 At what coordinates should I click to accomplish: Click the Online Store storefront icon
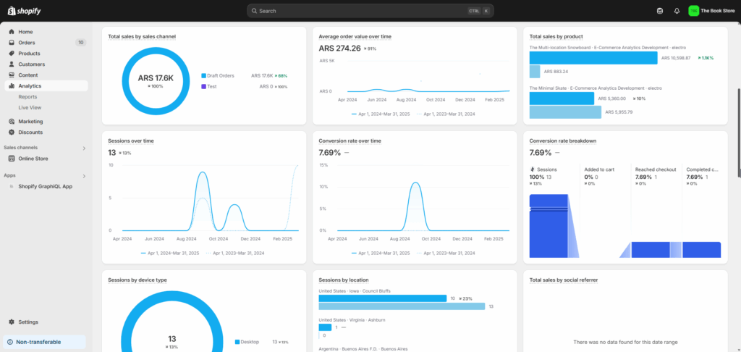(12, 159)
